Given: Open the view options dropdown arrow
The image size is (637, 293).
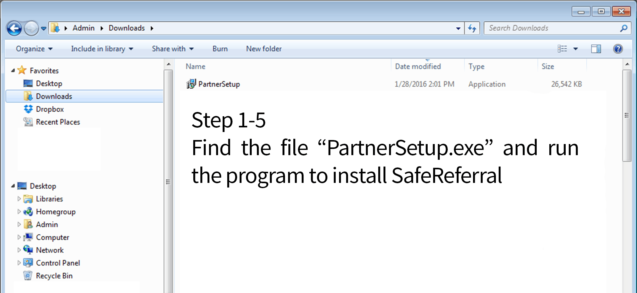Looking at the screenshot, I should [x=576, y=49].
